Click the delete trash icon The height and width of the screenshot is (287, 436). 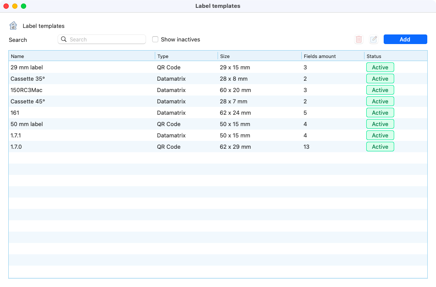coord(359,40)
